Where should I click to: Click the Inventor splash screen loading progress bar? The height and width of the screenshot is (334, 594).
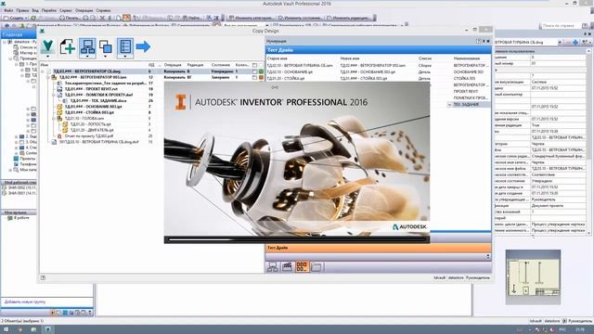point(297,239)
